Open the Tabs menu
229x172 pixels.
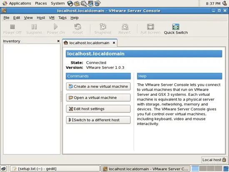(62, 17)
